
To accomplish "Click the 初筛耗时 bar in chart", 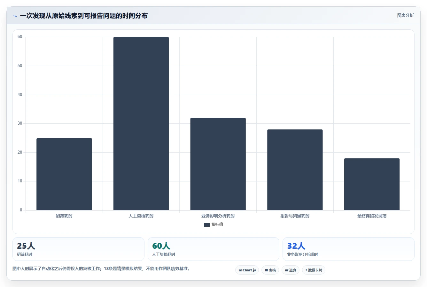I will click(x=64, y=174).
